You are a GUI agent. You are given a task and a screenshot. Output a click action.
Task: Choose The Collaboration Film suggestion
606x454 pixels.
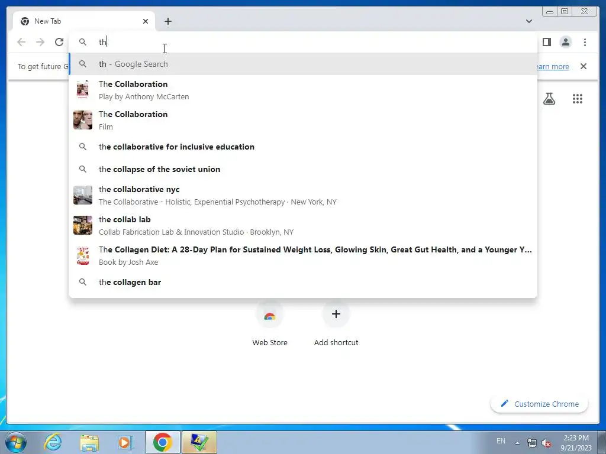click(x=303, y=120)
